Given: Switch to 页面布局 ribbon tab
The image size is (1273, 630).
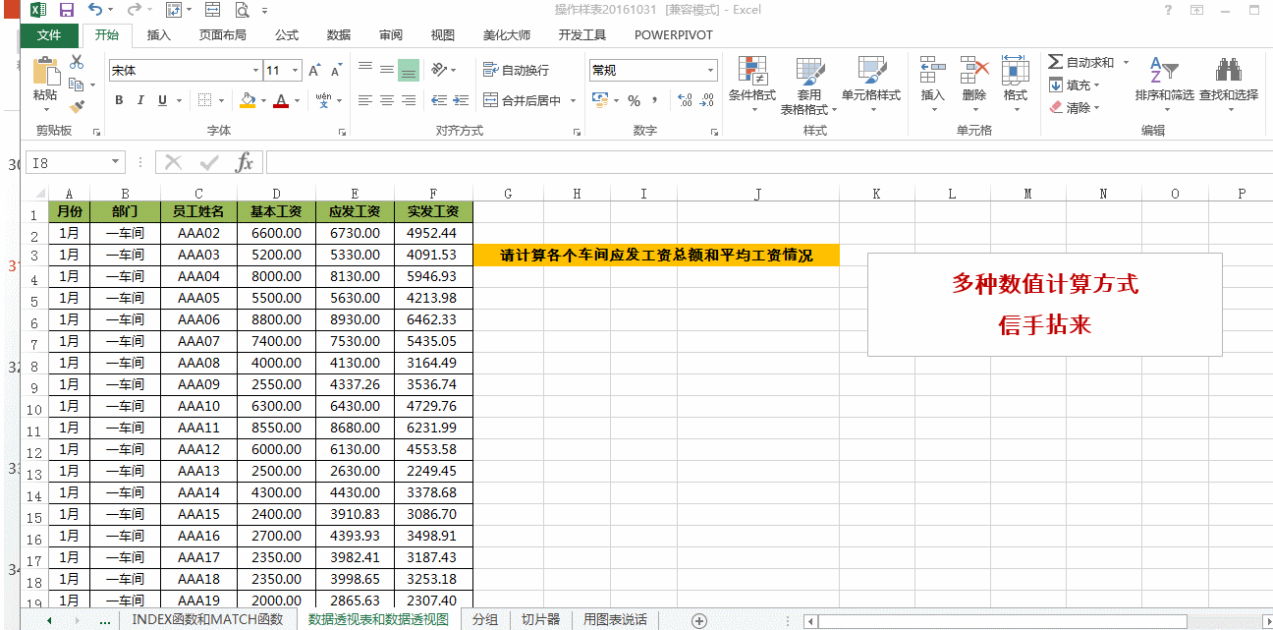Looking at the screenshot, I should (x=223, y=35).
